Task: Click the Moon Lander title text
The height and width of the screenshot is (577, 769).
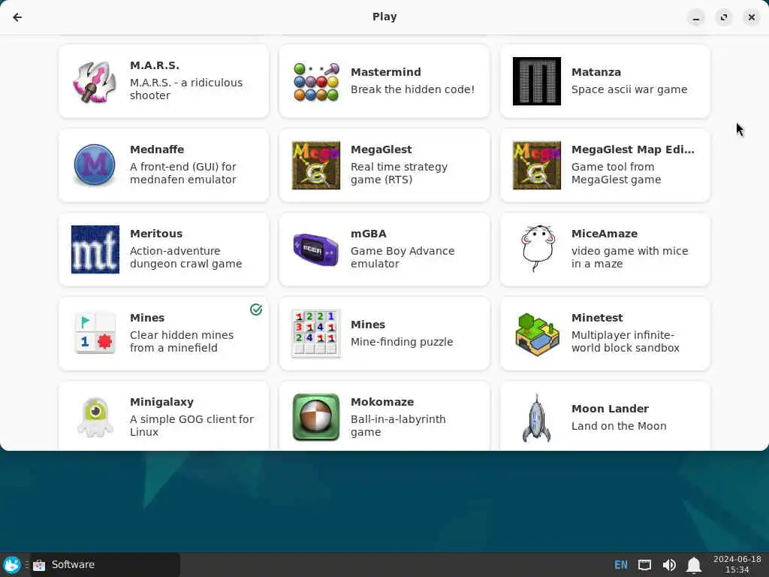Action: point(610,409)
